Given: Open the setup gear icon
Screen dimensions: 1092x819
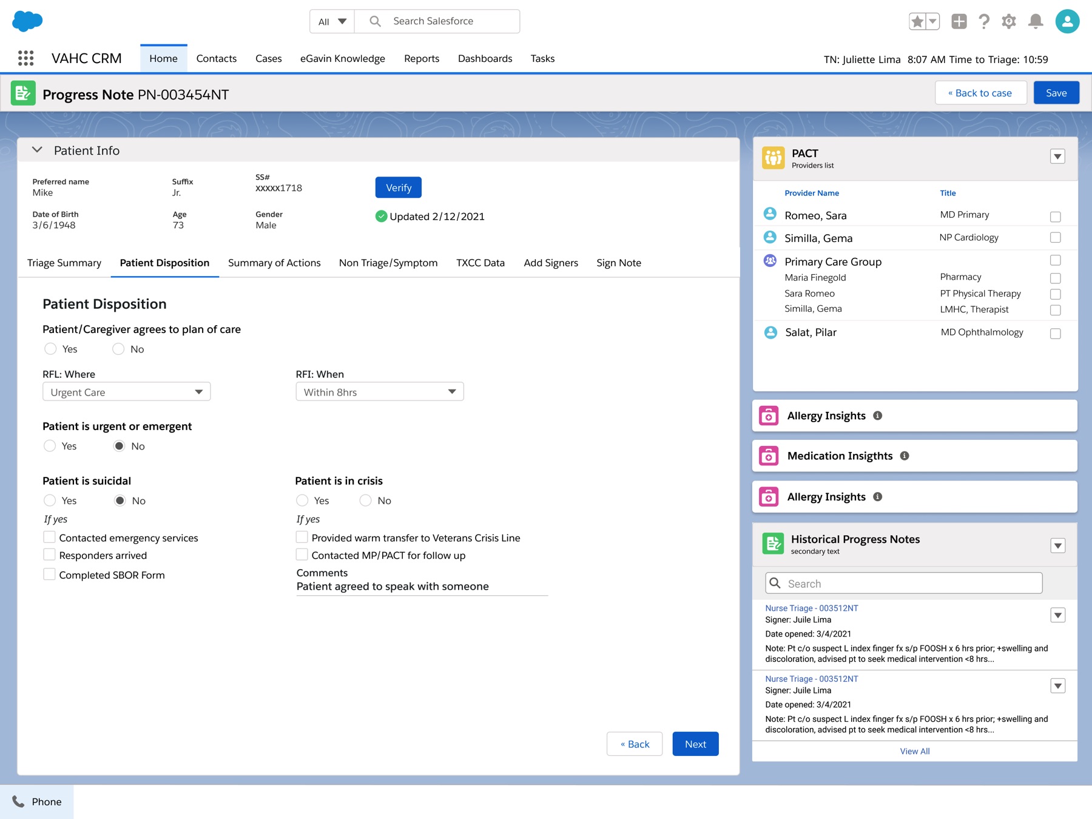Looking at the screenshot, I should (1009, 22).
